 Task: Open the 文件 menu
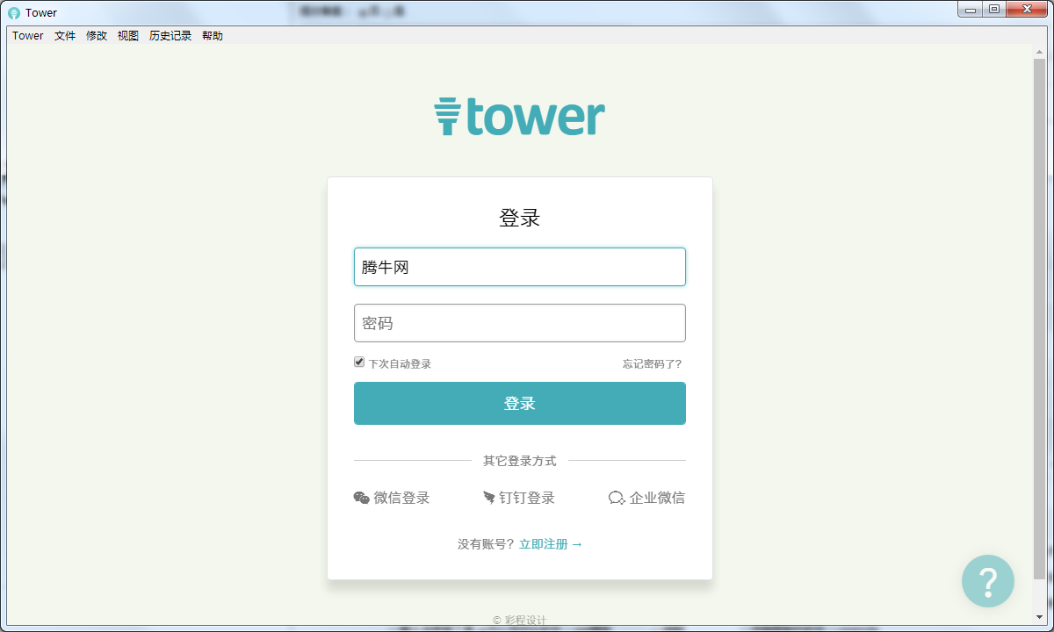pos(65,36)
